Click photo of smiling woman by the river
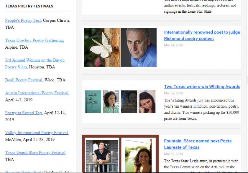The width and height of the screenshot is (248, 173). pos(138,155)
